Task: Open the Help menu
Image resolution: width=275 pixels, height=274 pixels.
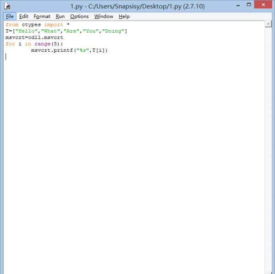Action: pos(124,16)
